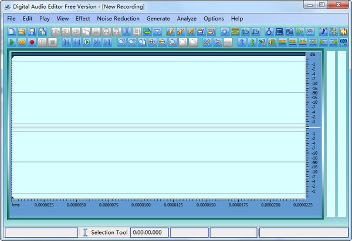Expand the Analyze menu
This screenshot has height=241, width=352.
click(x=187, y=19)
